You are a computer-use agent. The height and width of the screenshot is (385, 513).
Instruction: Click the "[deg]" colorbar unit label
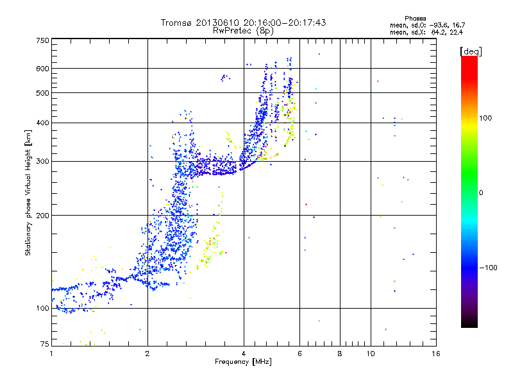(x=471, y=51)
